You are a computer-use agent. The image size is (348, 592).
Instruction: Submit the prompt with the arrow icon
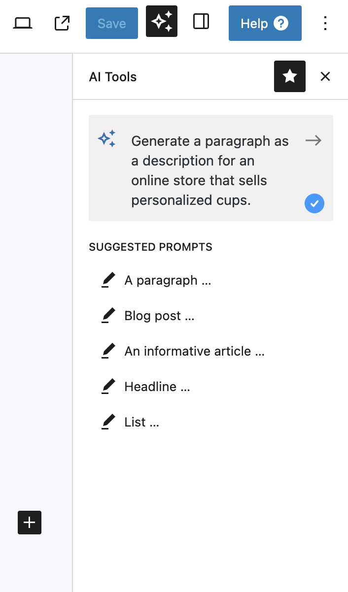(x=313, y=141)
